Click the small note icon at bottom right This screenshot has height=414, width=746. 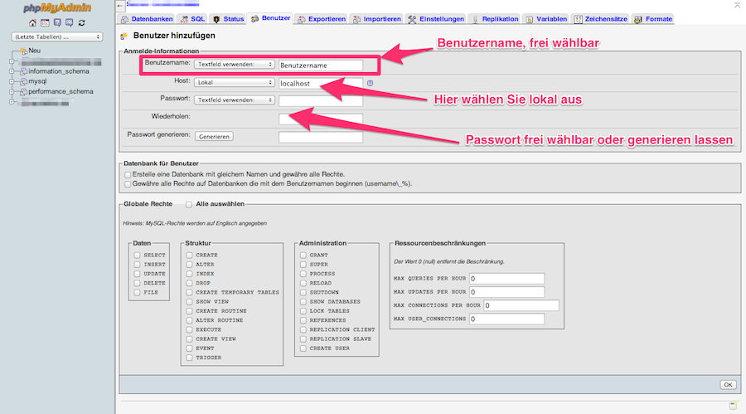tap(733, 406)
